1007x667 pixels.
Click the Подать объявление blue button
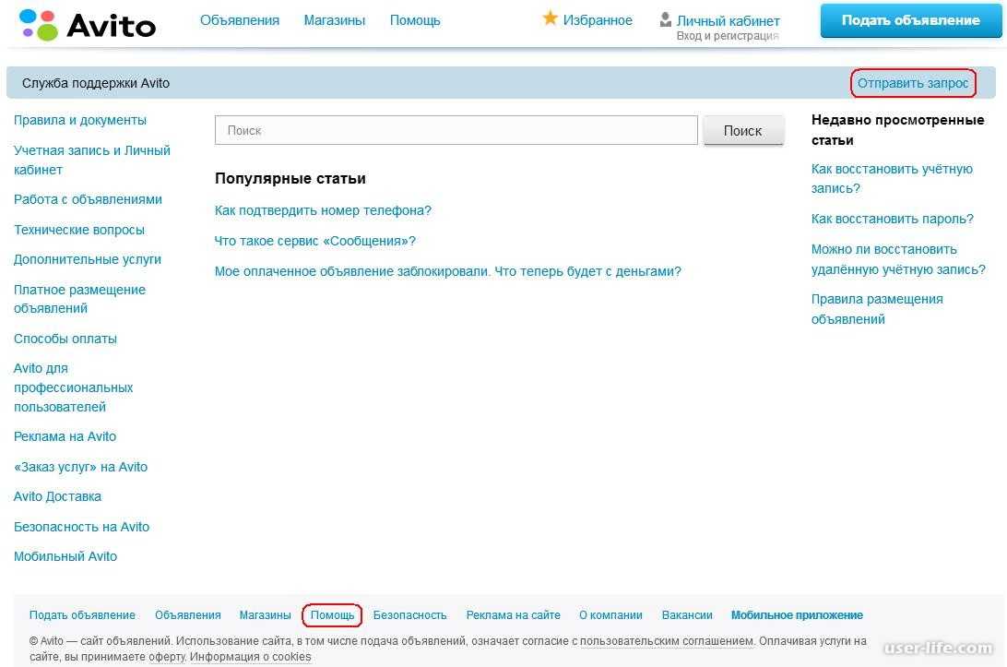pyautogui.click(x=911, y=20)
